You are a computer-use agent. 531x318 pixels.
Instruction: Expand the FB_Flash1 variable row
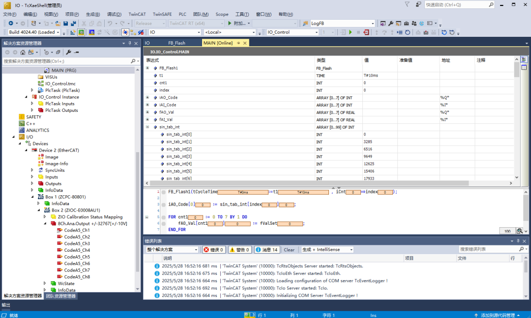point(147,68)
